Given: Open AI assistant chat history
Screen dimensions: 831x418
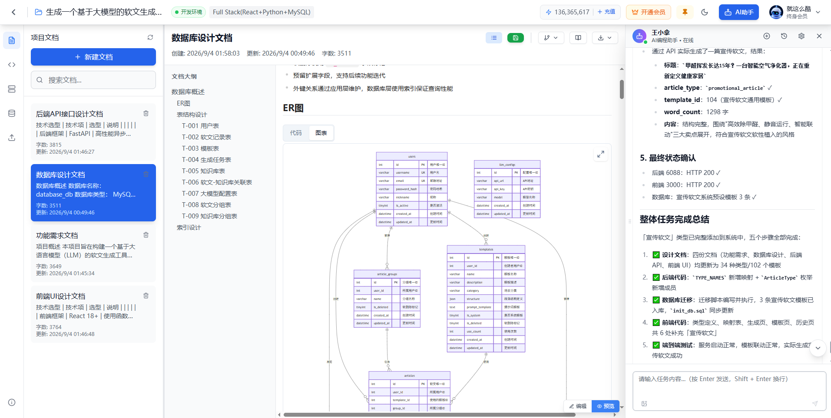Looking at the screenshot, I should (784, 36).
